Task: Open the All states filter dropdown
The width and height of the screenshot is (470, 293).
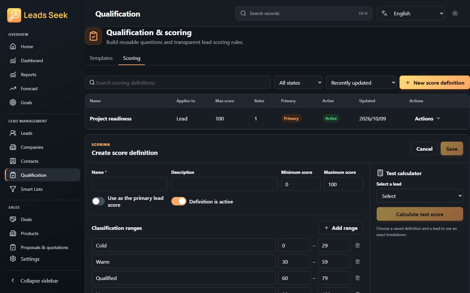Action: point(298,83)
